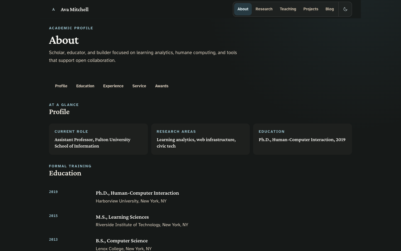Screen dimensions: 401x251
Task: Click the Research Areas card
Action: (x=200, y=139)
